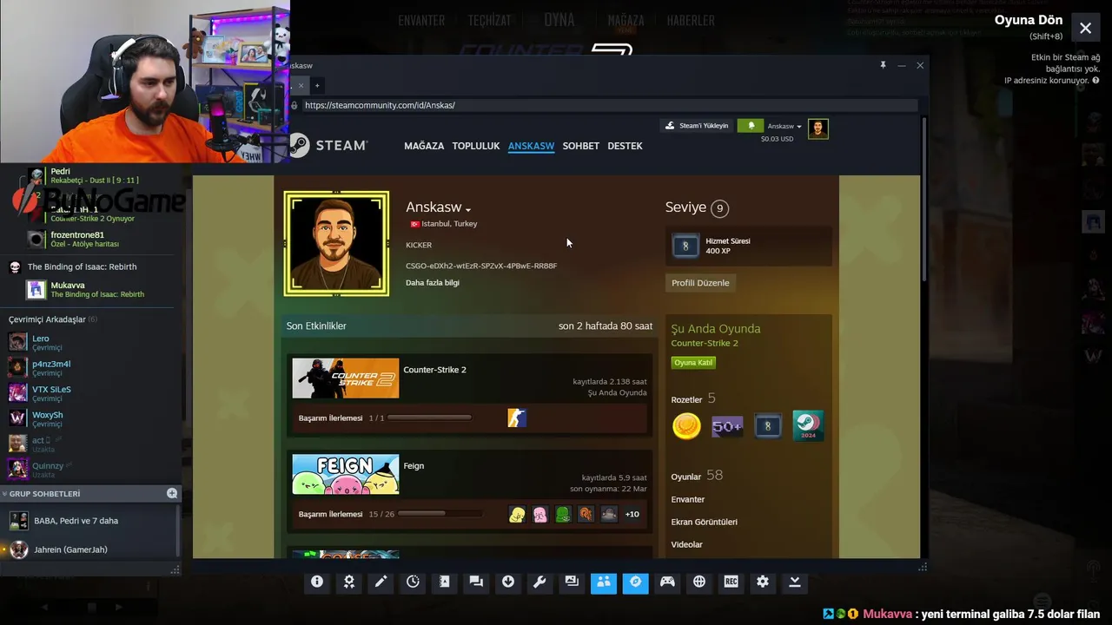
Task: Click the browser page vertical scrollbar
Action: tap(923, 200)
